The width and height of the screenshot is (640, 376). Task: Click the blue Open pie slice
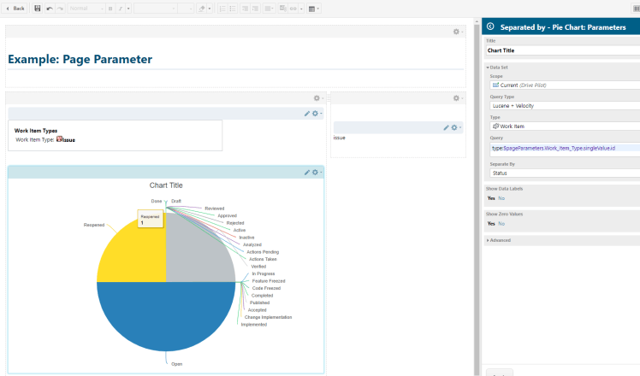pos(166,316)
